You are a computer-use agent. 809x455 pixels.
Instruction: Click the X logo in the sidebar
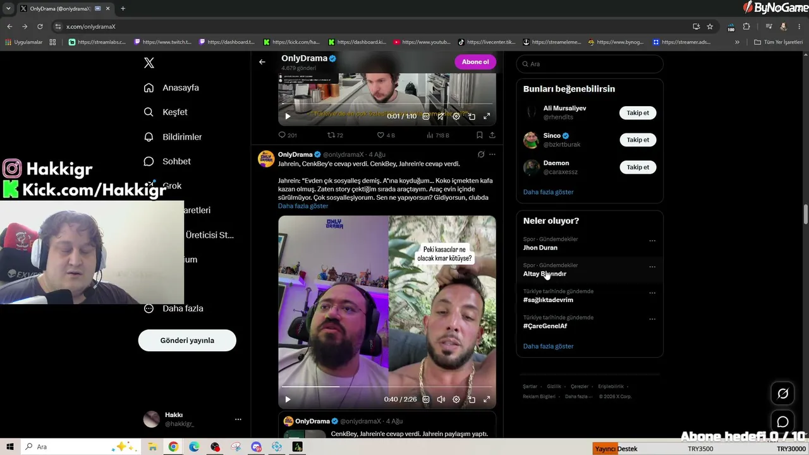(149, 63)
